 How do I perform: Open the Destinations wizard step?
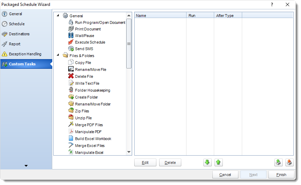pyautogui.click(x=26, y=34)
